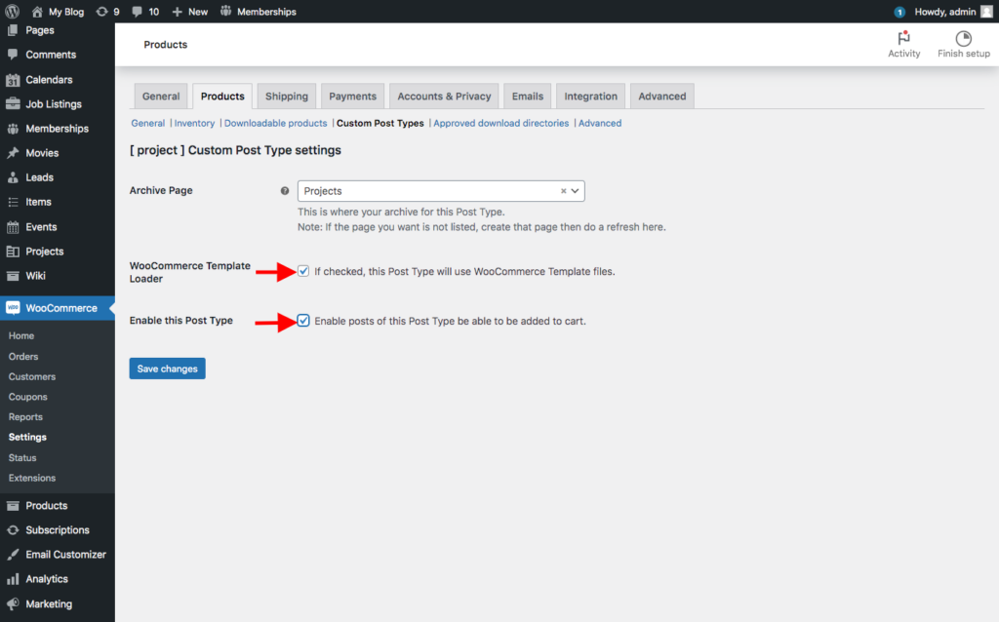Viewport: 999px width, 622px height.
Task: Click the Projects sidebar icon
Action: [13, 252]
